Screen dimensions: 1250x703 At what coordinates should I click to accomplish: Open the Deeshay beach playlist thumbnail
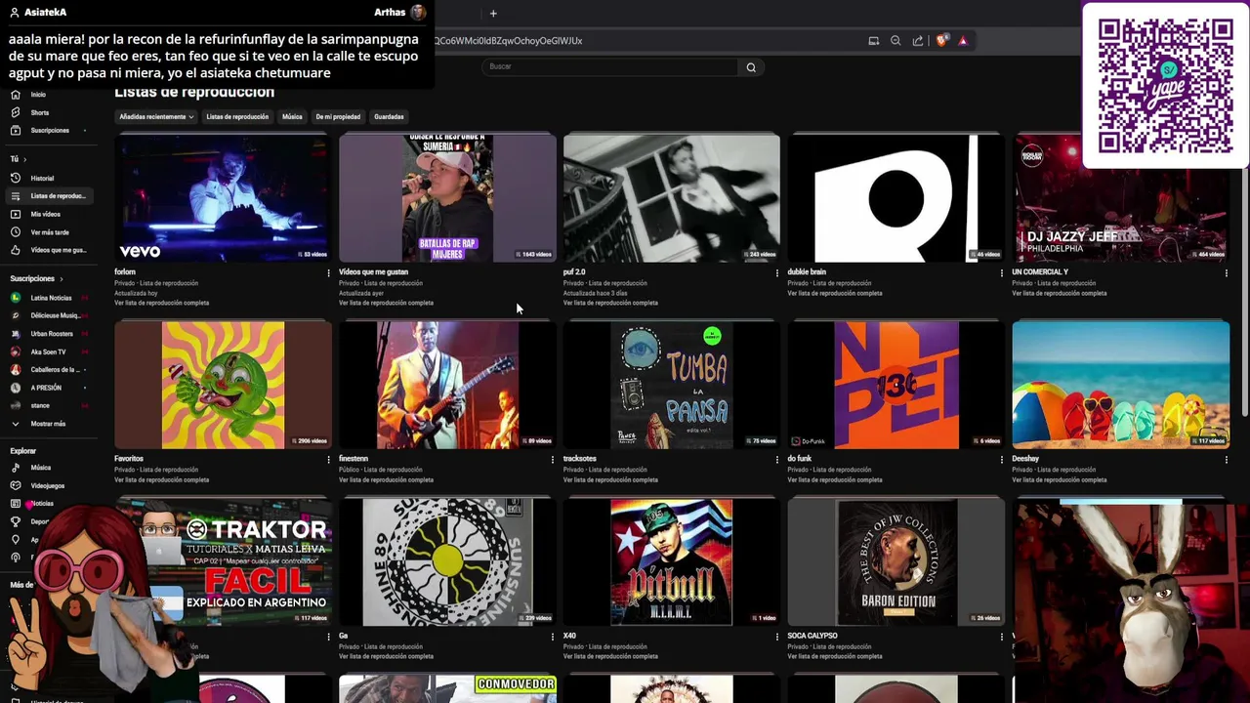[1121, 385]
